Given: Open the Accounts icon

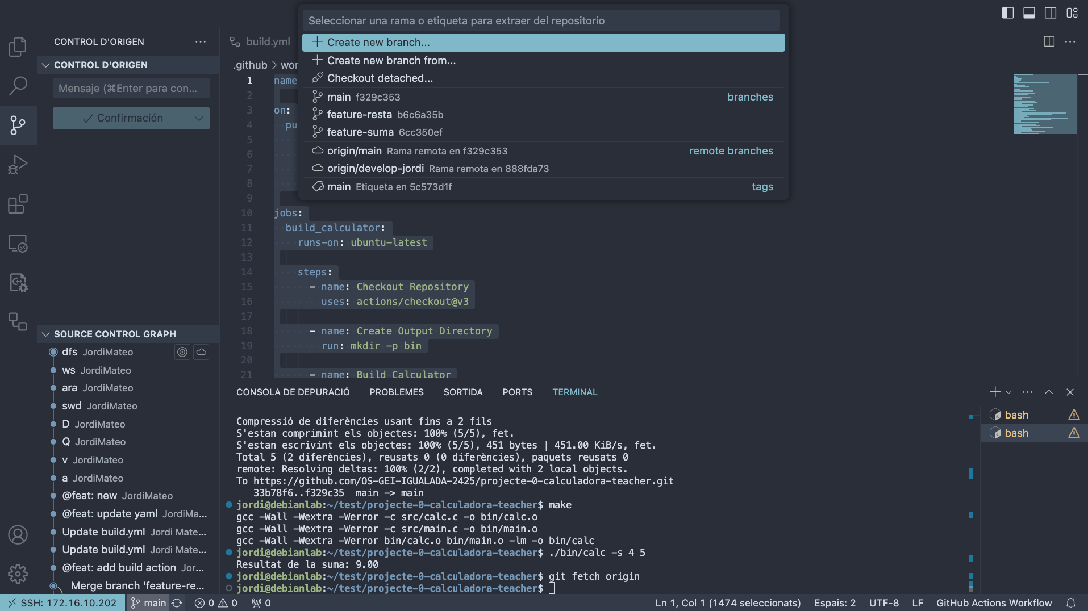Looking at the screenshot, I should tap(18, 535).
